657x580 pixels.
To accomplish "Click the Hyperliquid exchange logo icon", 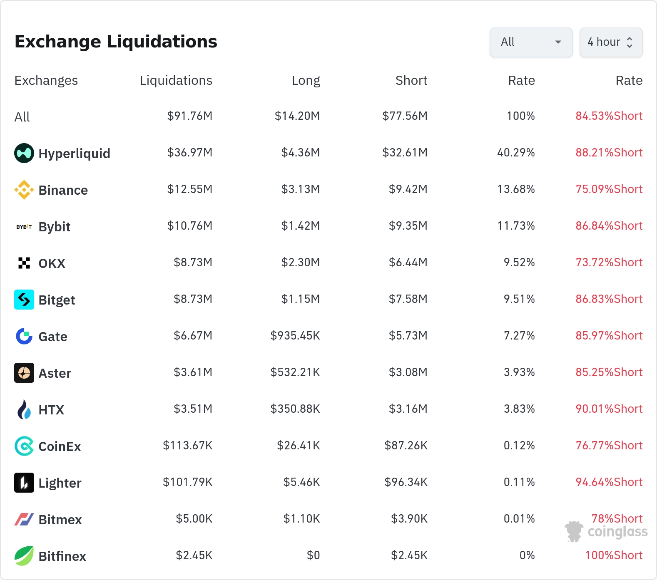I will [24, 153].
